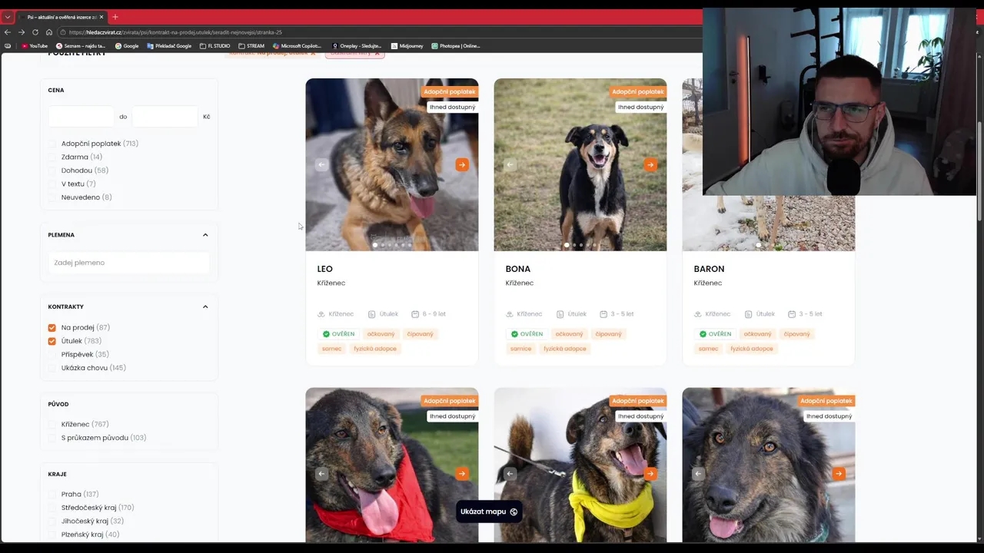
Task: Show next photo of Leo
Action: pos(462,164)
